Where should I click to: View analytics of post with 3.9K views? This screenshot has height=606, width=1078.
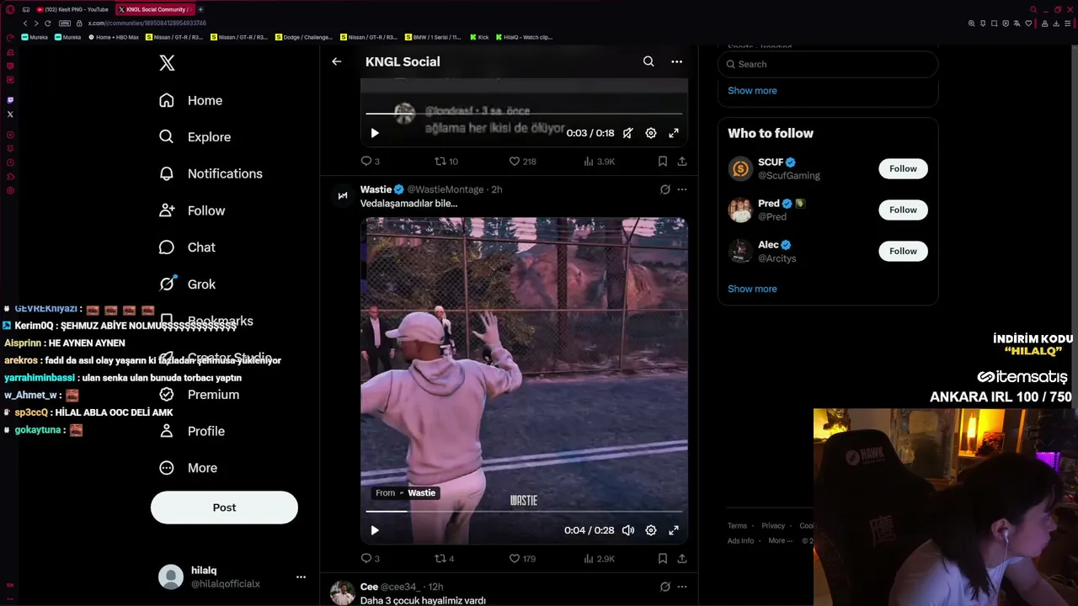tap(599, 161)
